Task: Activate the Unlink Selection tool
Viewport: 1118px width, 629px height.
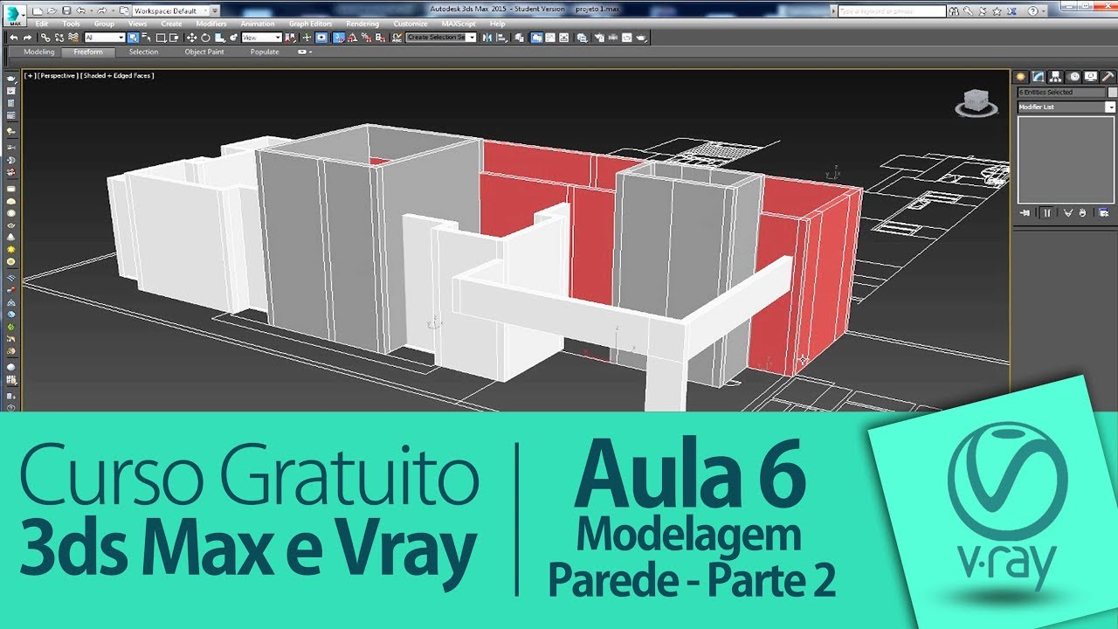Action: (x=59, y=38)
